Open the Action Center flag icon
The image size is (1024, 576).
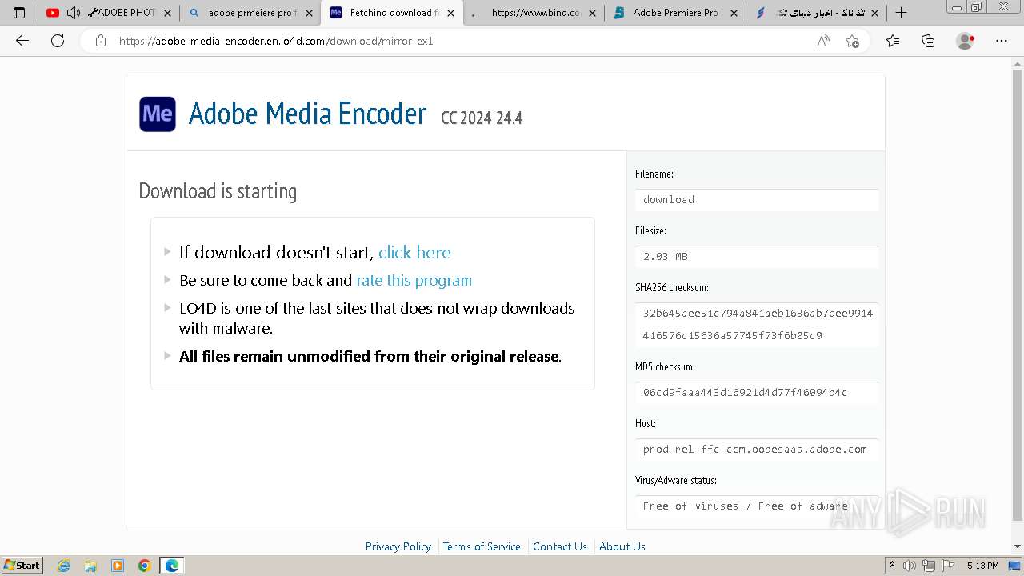[947, 566]
